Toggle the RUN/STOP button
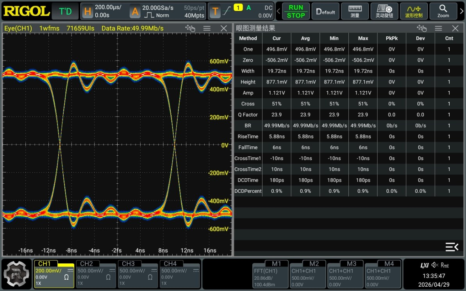The width and height of the screenshot is (466, 291). [296, 11]
